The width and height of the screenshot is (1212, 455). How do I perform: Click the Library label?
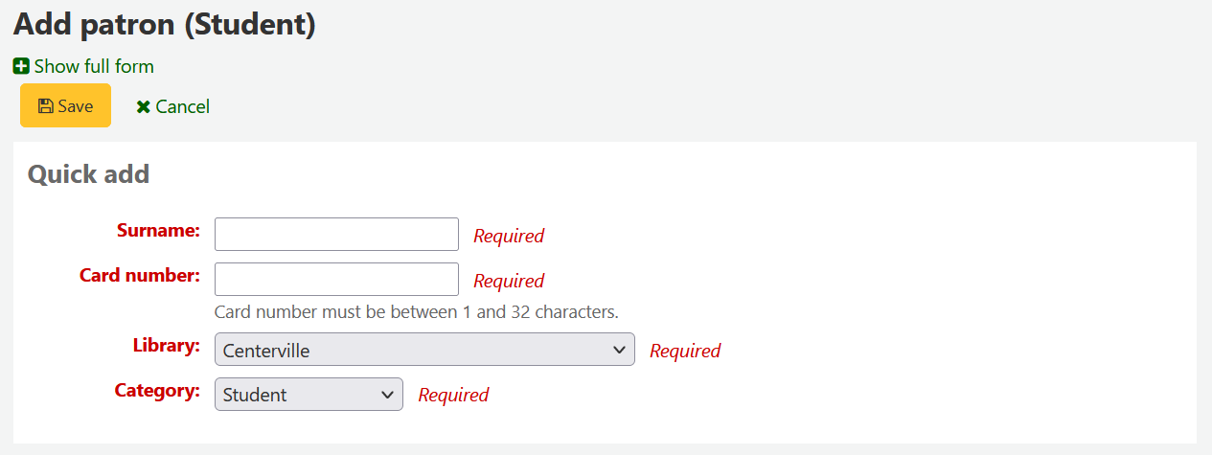(x=167, y=345)
